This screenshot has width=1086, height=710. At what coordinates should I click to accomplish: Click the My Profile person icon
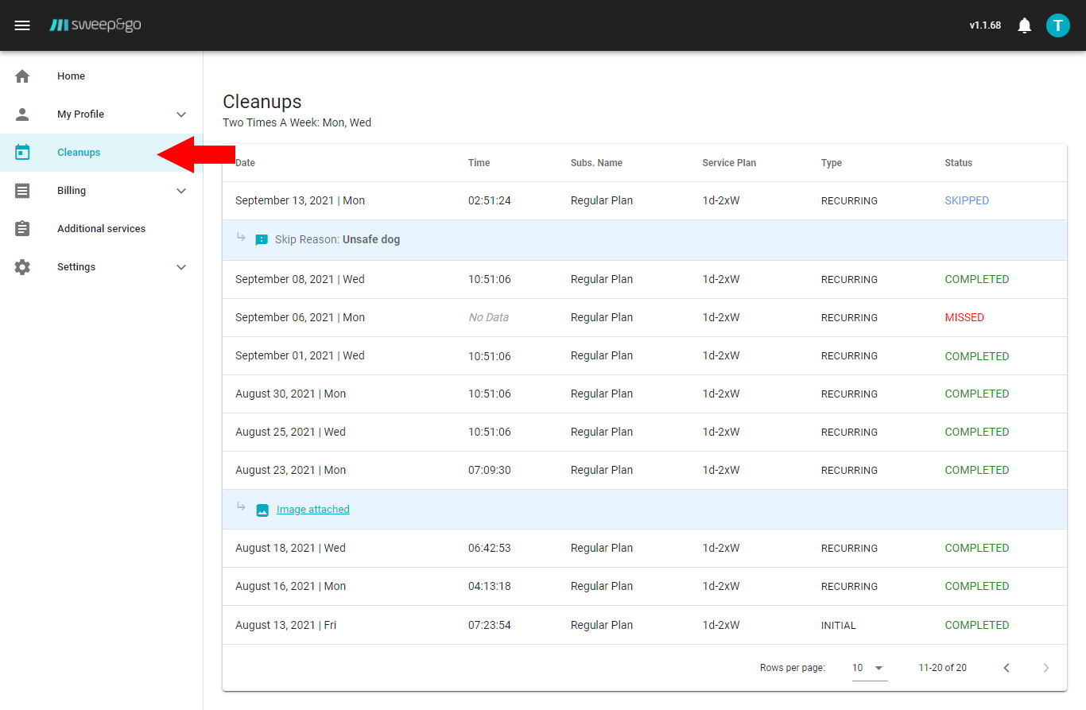click(22, 114)
